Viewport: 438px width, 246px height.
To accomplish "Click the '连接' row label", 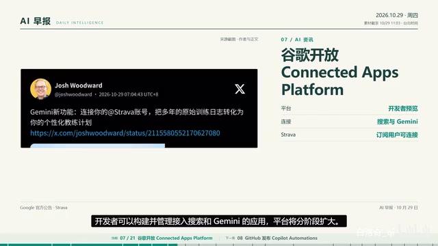I will pyautogui.click(x=286, y=122).
